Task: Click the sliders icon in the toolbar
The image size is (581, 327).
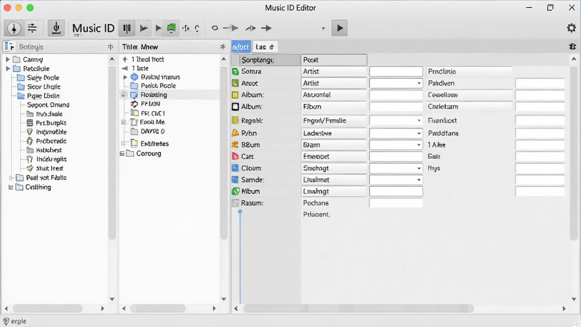Action: click(32, 28)
